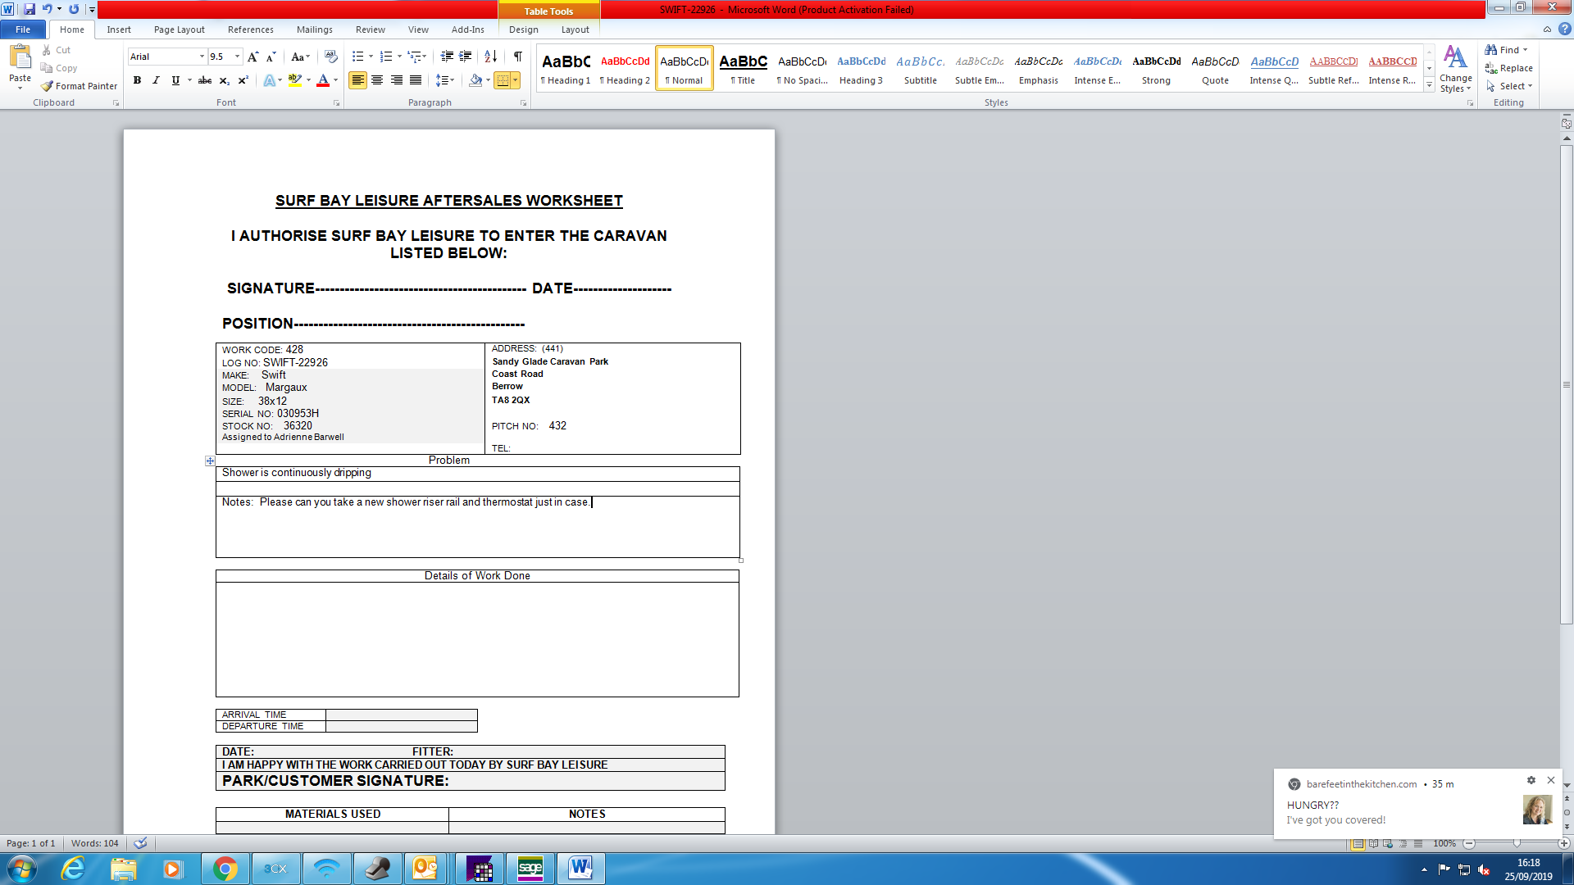
Task: Open the Table Tools Design tab
Action: [x=523, y=29]
